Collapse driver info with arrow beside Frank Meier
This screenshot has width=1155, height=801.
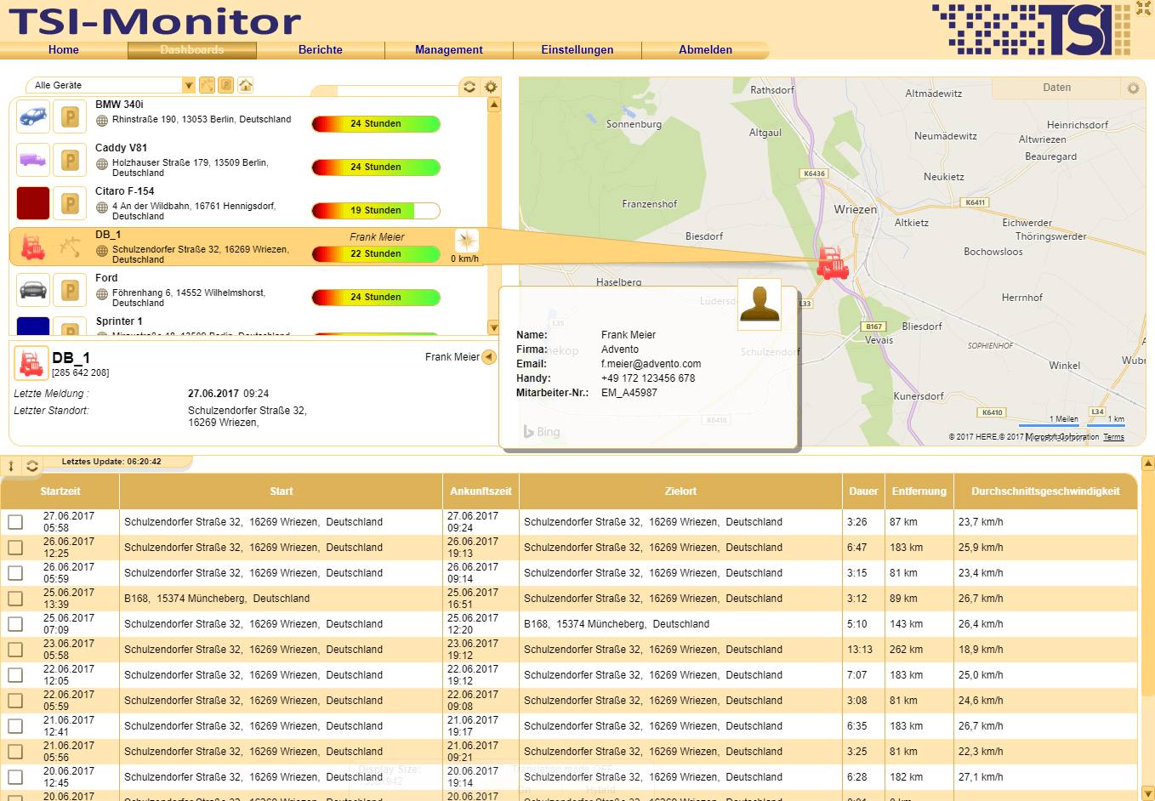[x=489, y=357]
